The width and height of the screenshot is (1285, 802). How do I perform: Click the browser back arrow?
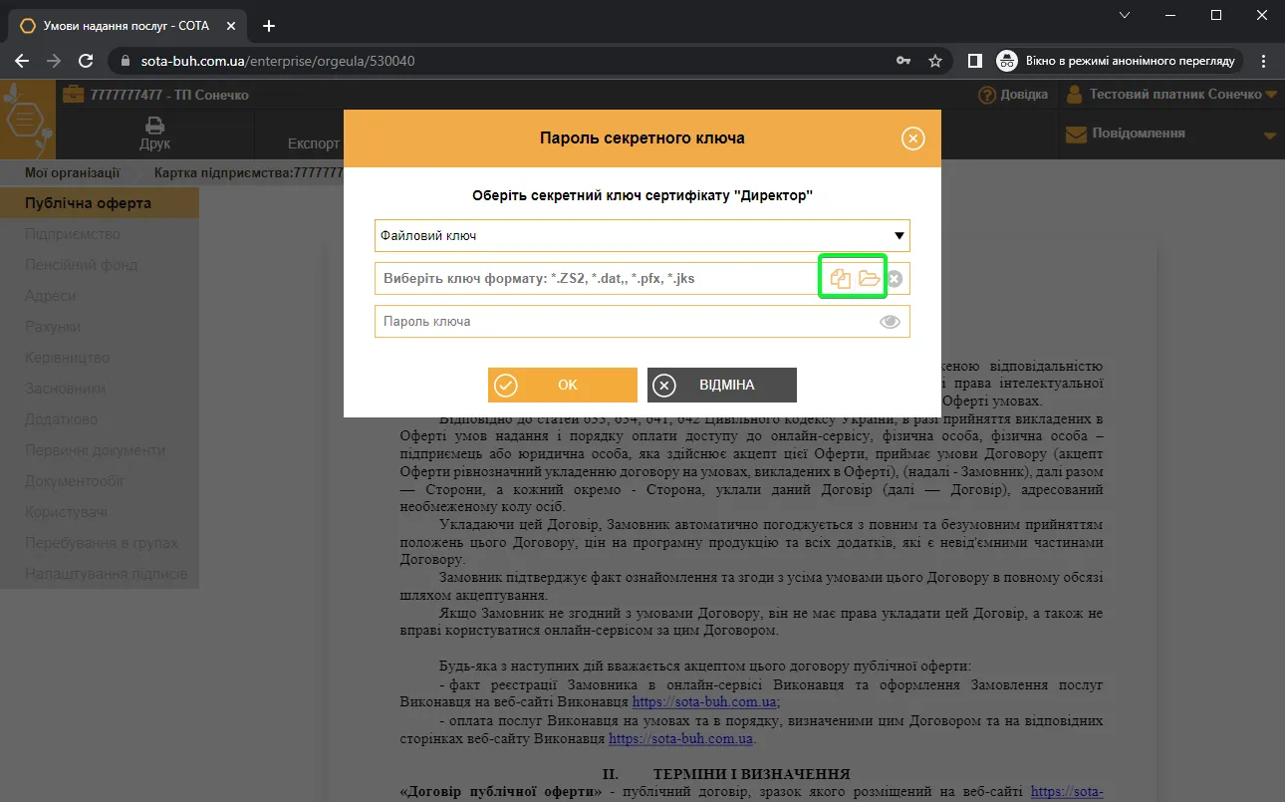[x=22, y=61]
